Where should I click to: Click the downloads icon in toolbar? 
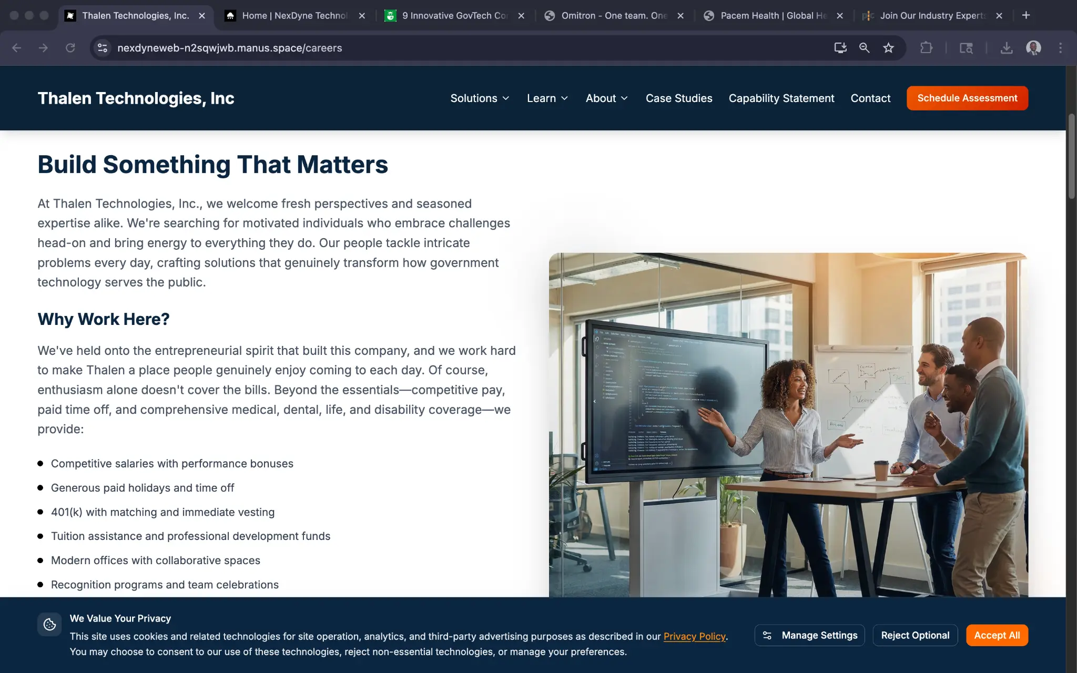[1006, 48]
